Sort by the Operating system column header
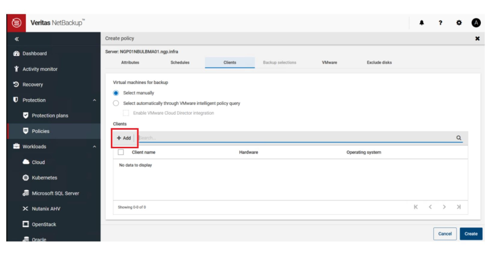The height and width of the screenshot is (263, 489). tap(363, 152)
